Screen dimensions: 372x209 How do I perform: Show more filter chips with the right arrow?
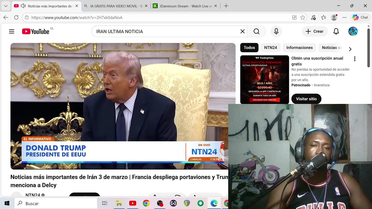click(x=350, y=49)
